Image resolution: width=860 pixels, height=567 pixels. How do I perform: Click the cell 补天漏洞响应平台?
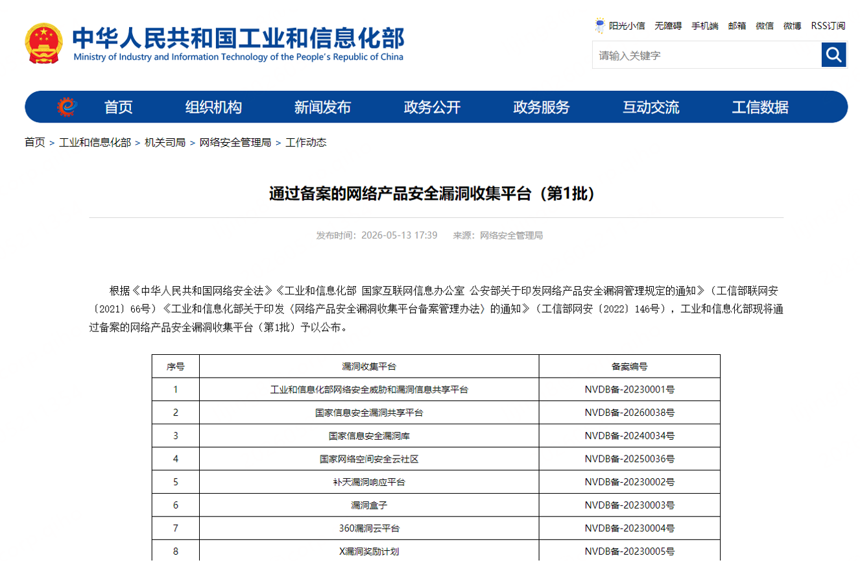(369, 482)
